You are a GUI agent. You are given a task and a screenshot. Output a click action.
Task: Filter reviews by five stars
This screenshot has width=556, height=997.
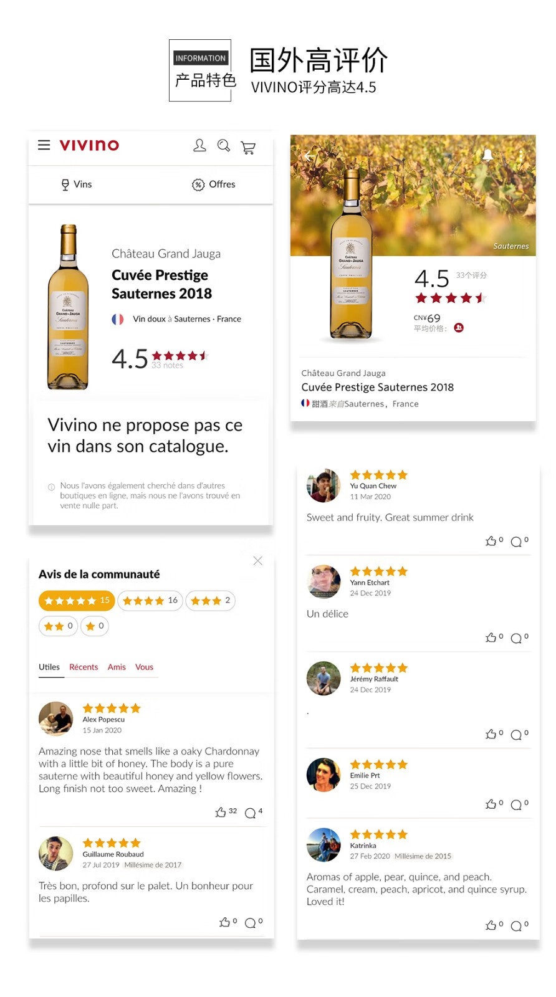click(x=77, y=601)
